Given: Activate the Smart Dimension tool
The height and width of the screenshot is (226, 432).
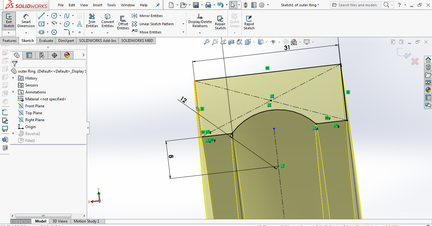Looking at the screenshot, I should [26, 21].
